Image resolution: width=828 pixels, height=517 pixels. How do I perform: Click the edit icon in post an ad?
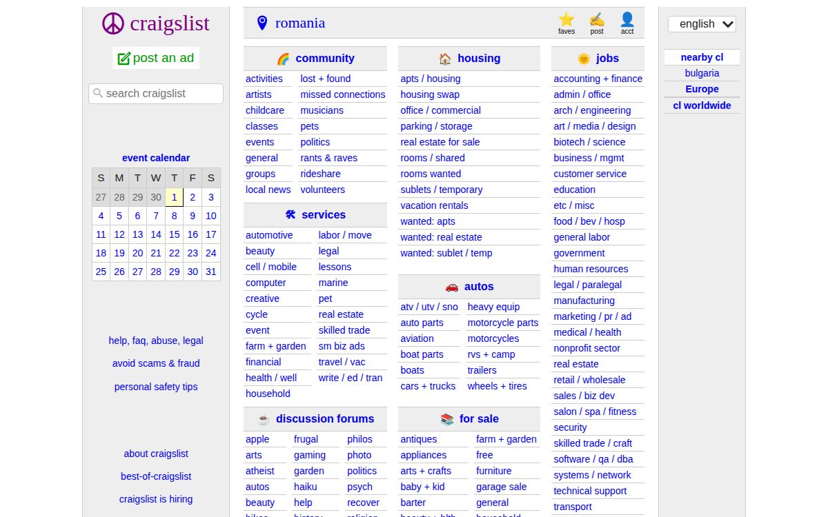[x=124, y=59]
